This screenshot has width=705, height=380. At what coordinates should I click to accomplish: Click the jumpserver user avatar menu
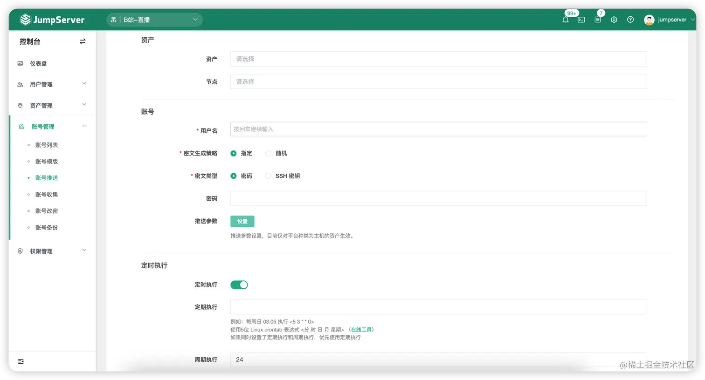coord(649,20)
